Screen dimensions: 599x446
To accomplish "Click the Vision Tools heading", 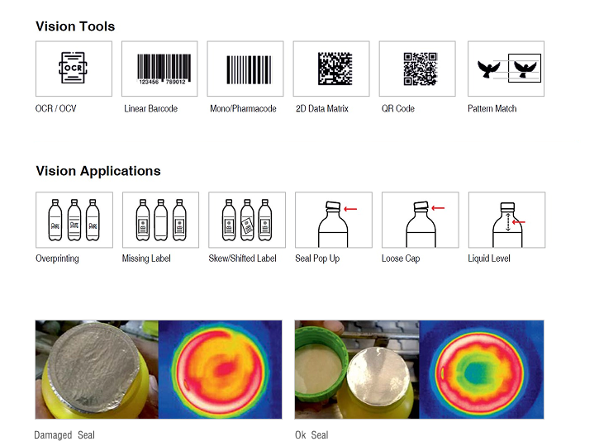I will click(75, 26).
